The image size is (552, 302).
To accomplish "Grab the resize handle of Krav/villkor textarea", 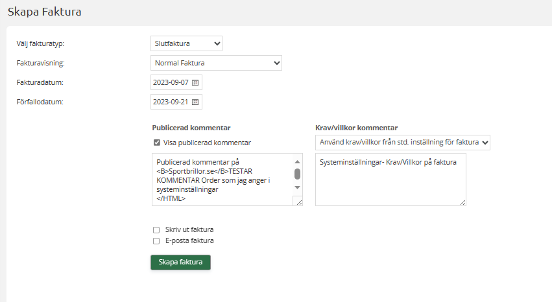I will click(x=462, y=202).
